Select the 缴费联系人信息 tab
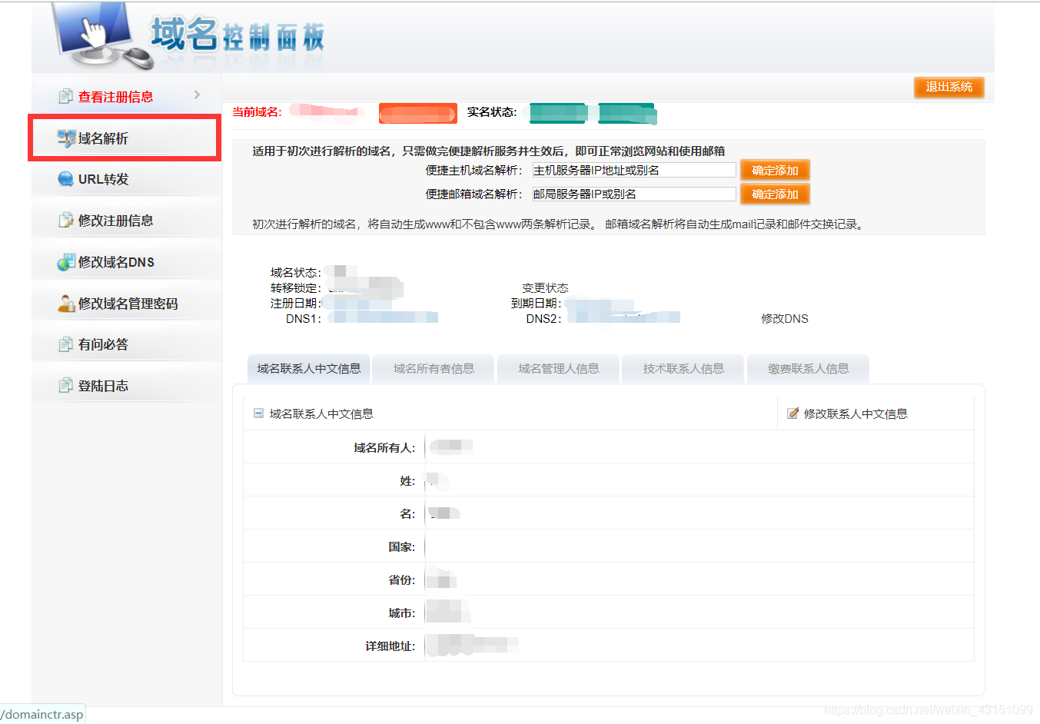Viewport: 1040px width, 724px height. (x=808, y=368)
